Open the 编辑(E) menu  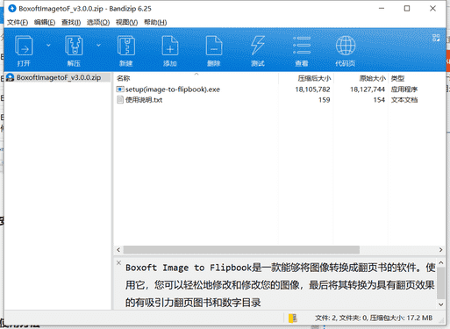(45, 23)
